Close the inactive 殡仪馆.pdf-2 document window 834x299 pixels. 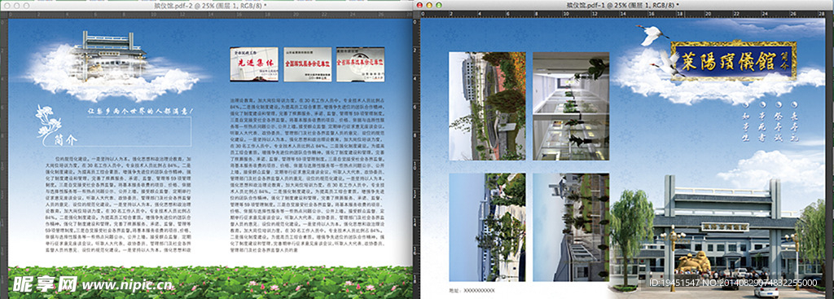coord(7,5)
